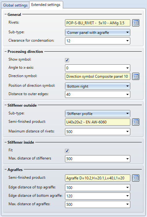Browse semi-finished product for Stiffener outside

136,122
